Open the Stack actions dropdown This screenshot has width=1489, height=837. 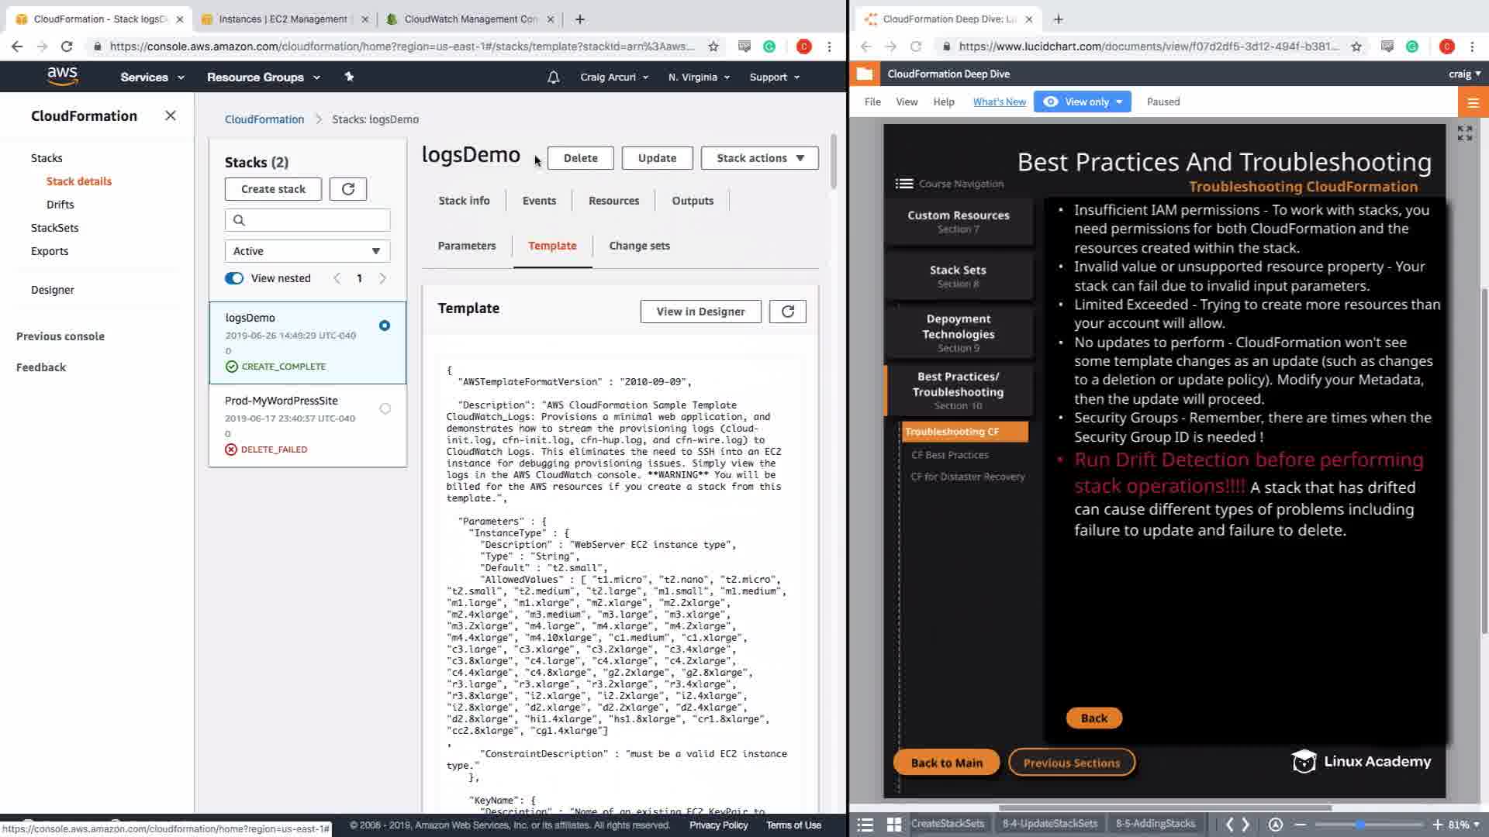coord(759,158)
